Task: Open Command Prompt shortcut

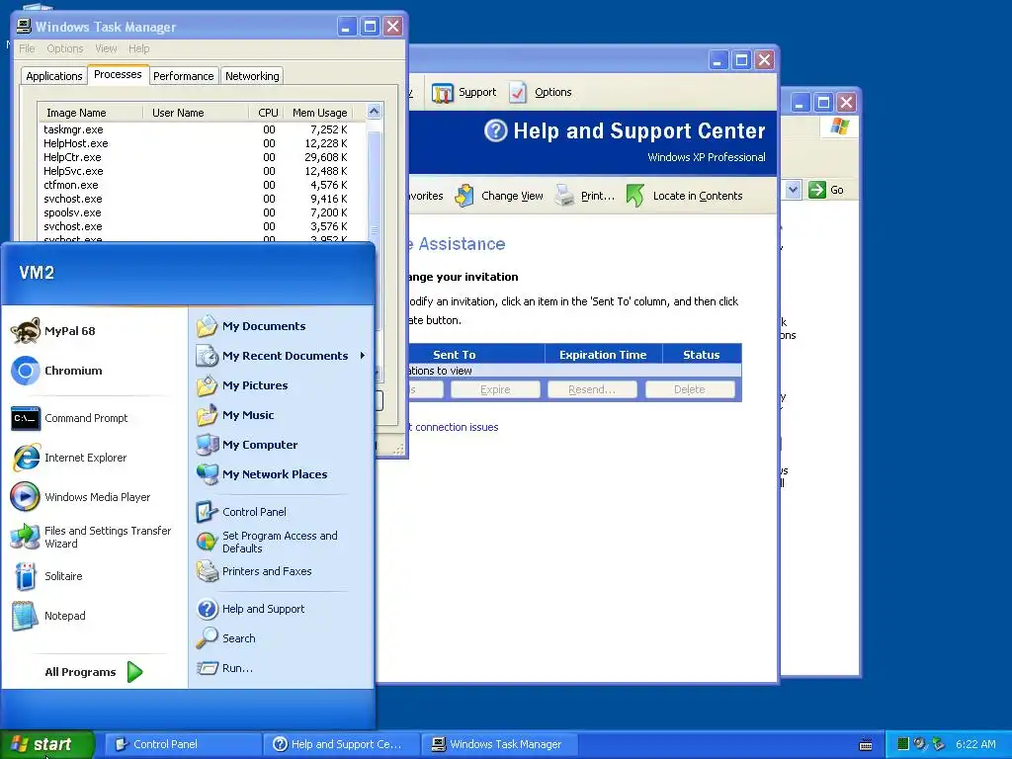Action: click(70, 418)
